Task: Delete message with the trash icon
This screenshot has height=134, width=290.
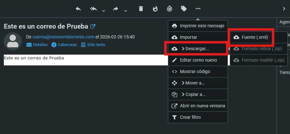Action: 141,9
